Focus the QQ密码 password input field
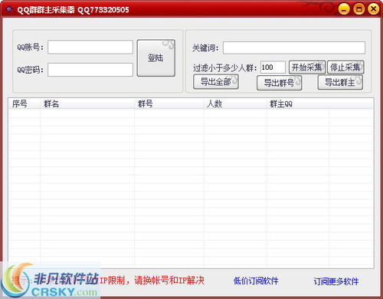The image size is (383, 299). click(90, 70)
